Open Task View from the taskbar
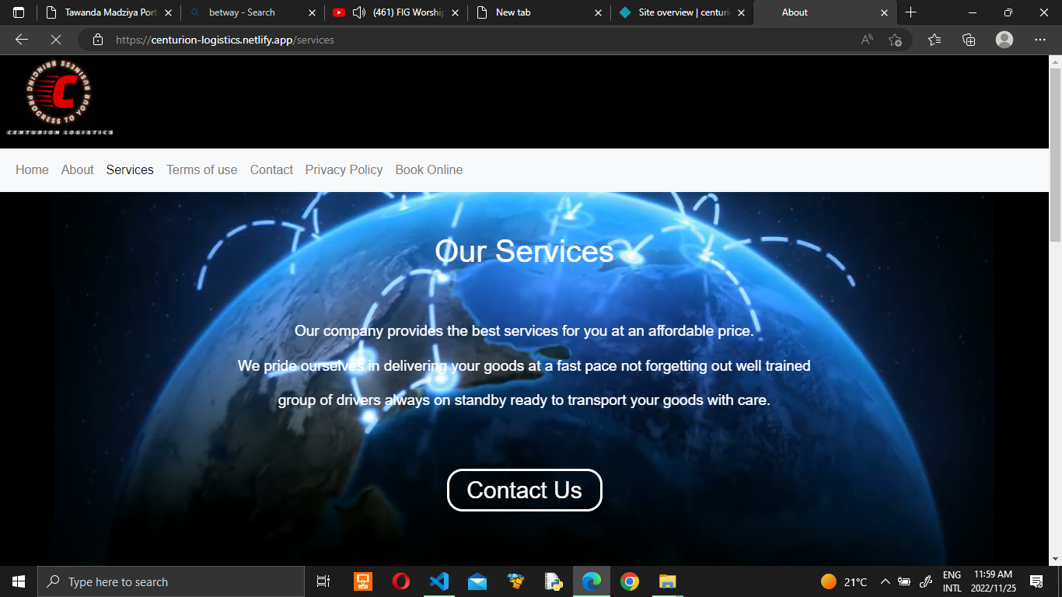 point(323,581)
